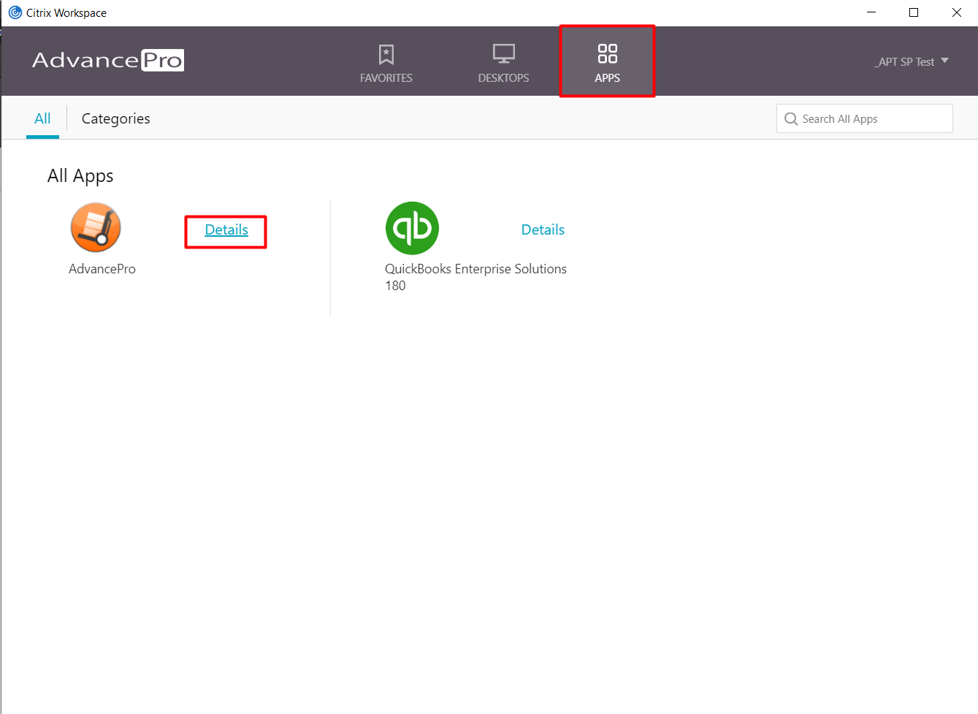Maximize the Citrix Workspace window
The image size is (978, 714).
[913, 12]
